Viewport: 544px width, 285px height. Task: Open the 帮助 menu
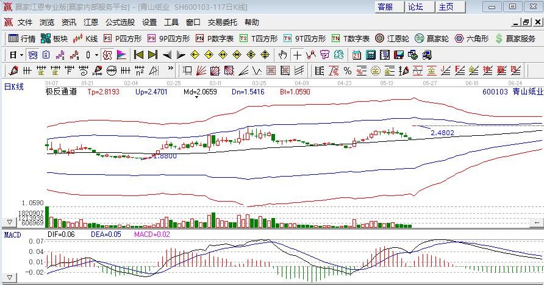[x=251, y=23]
